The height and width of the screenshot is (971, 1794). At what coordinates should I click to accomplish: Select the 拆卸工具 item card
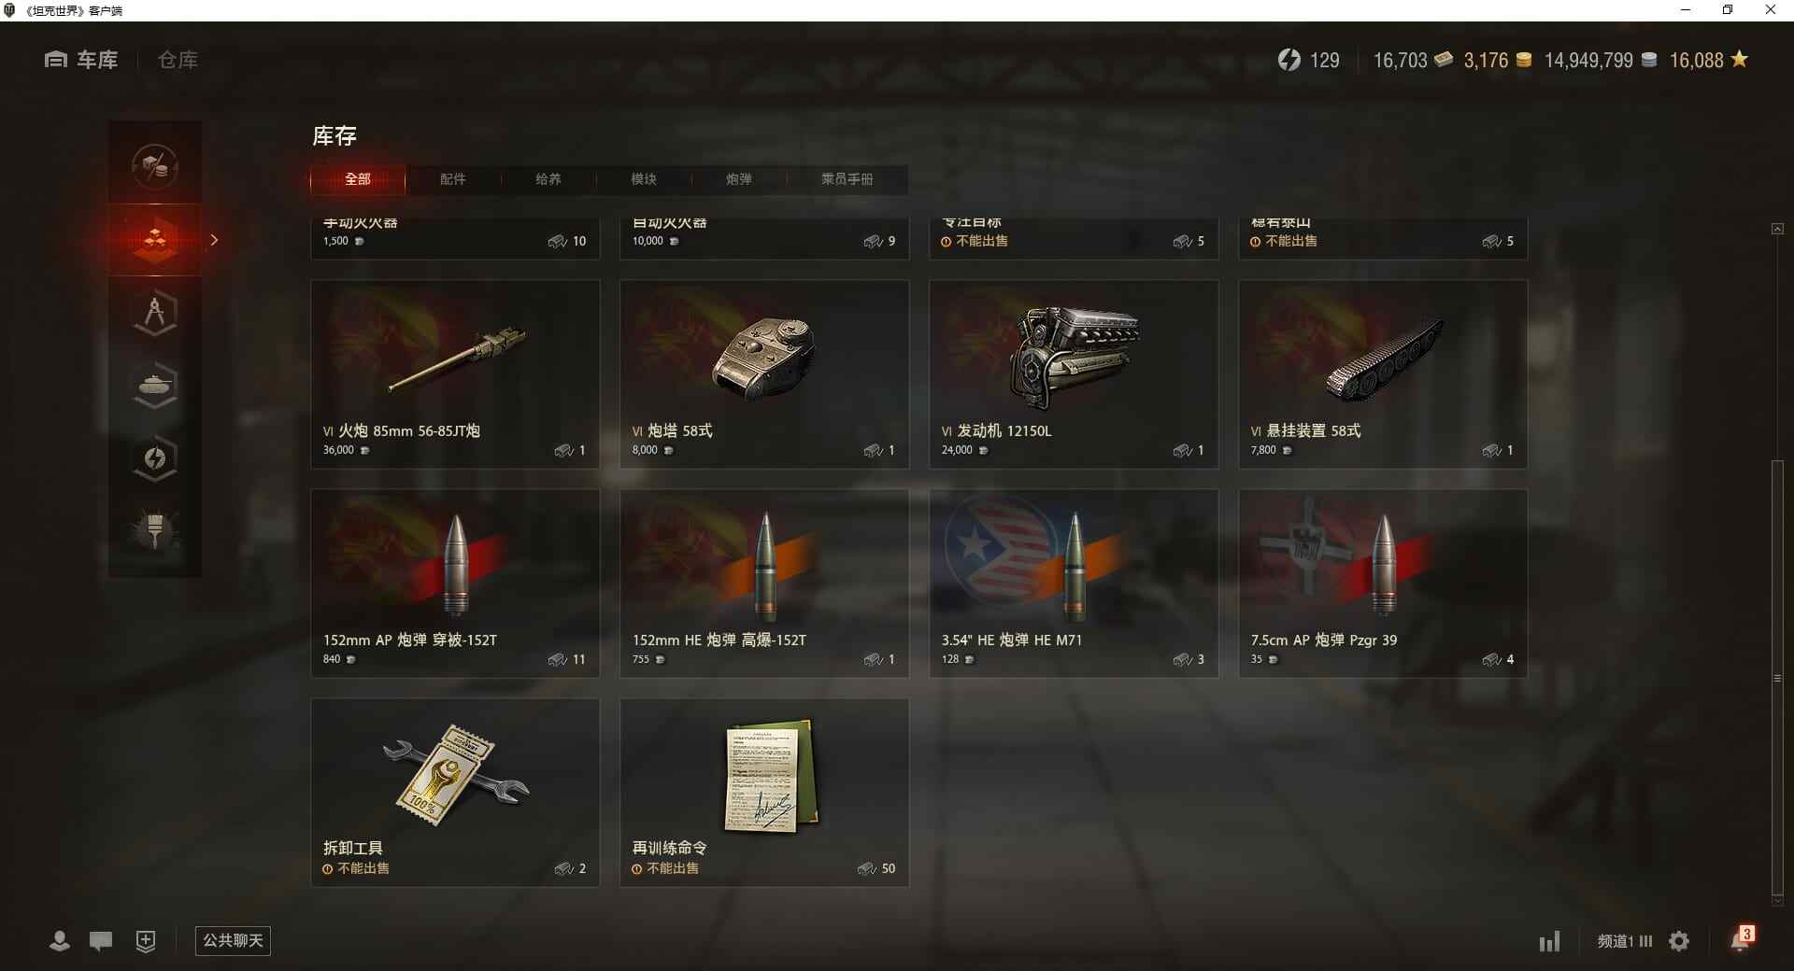click(455, 793)
